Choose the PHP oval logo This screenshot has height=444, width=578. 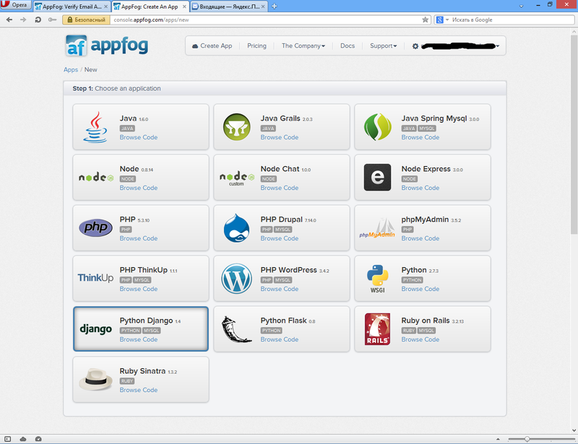(95, 227)
